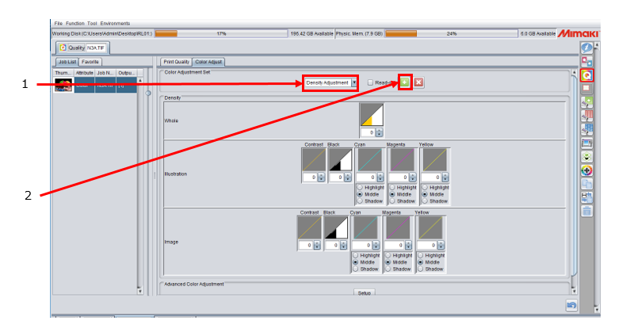The image size is (630, 336).
Task: Open the Tool menu
Action: click(x=92, y=23)
